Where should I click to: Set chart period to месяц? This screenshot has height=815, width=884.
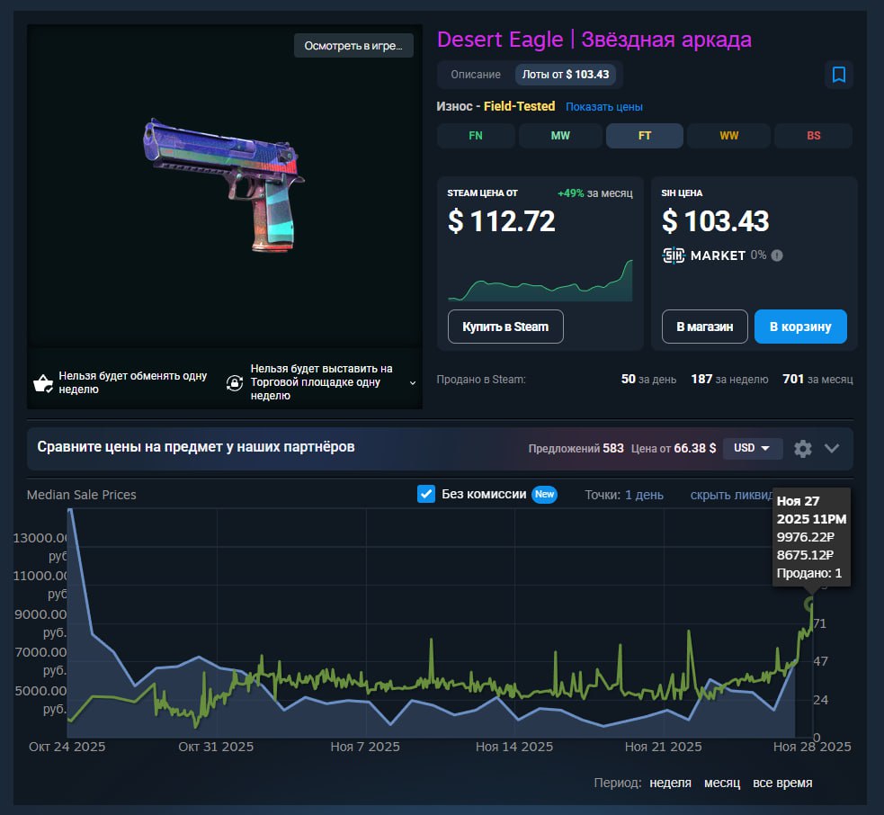click(721, 783)
